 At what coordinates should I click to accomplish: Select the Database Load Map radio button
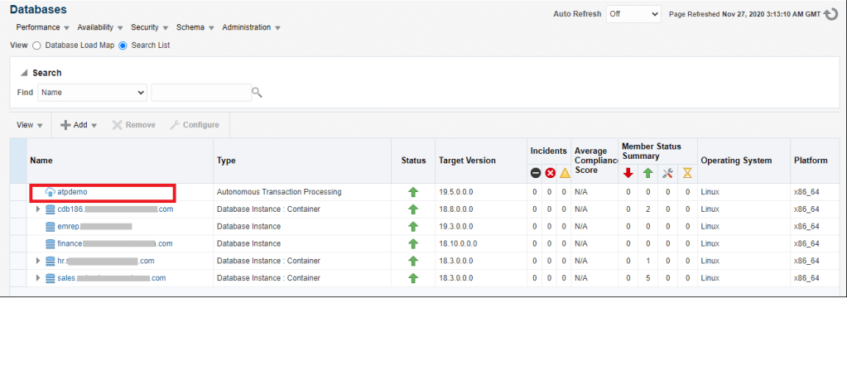[x=36, y=46]
